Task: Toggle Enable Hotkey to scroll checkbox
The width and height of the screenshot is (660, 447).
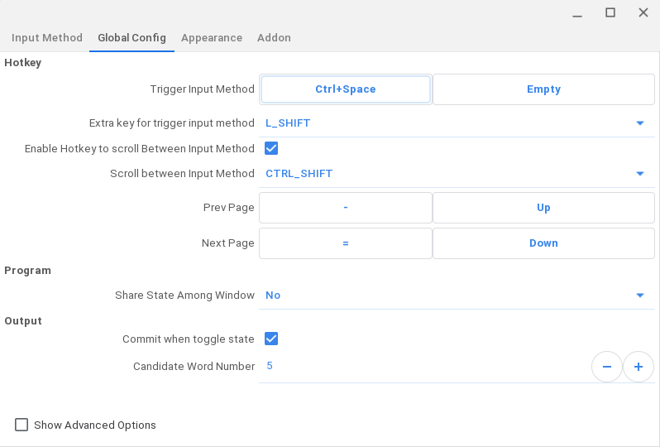Action: pos(271,149)
